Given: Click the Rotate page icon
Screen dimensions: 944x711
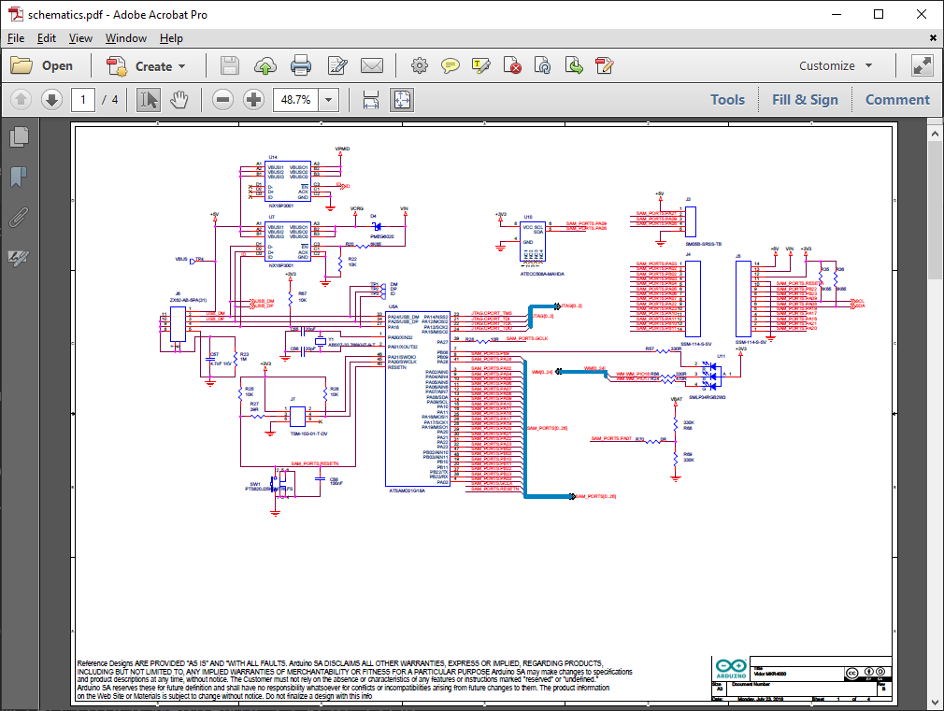Looking at the screenshot, I should point(542,65).
